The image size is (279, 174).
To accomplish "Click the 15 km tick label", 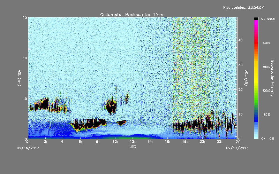I will pyautogui.click(x=25, y=17).
